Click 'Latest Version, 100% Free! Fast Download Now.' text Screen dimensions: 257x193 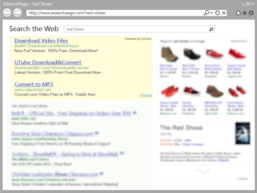coord(58,72)
